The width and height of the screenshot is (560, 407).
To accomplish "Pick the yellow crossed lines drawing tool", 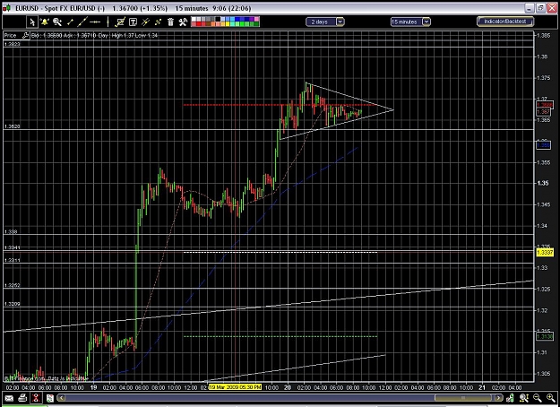I will 158,22.
